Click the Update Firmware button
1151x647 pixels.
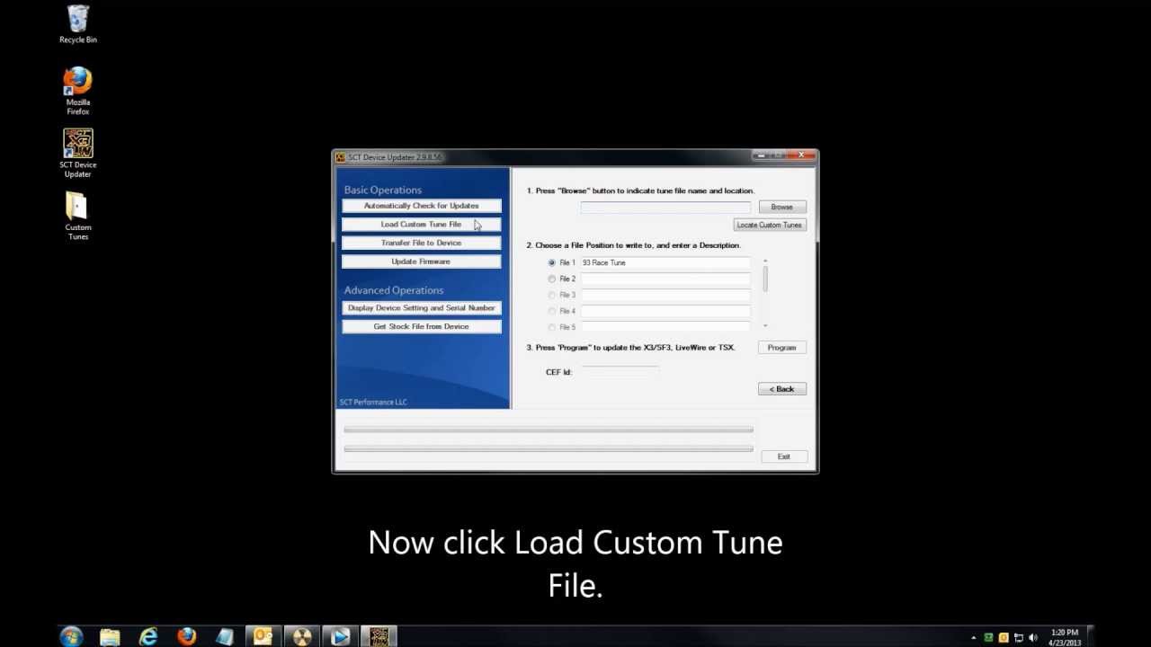pos(421,261)
